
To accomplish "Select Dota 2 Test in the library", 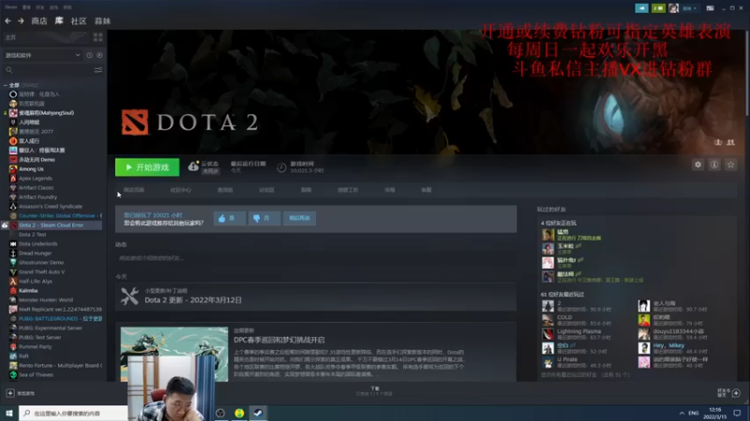I will tap(33, 235).
